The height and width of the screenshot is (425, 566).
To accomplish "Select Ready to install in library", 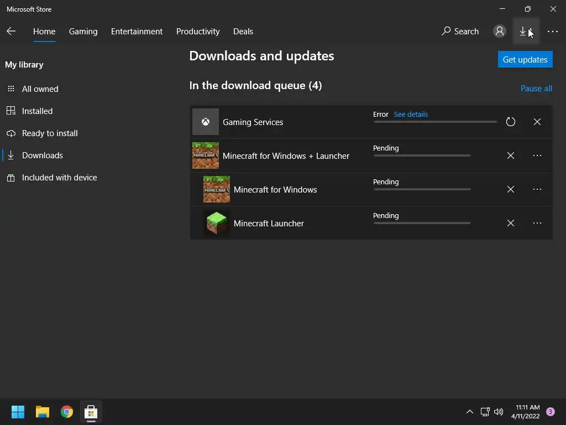I will (x=49, y=133).
